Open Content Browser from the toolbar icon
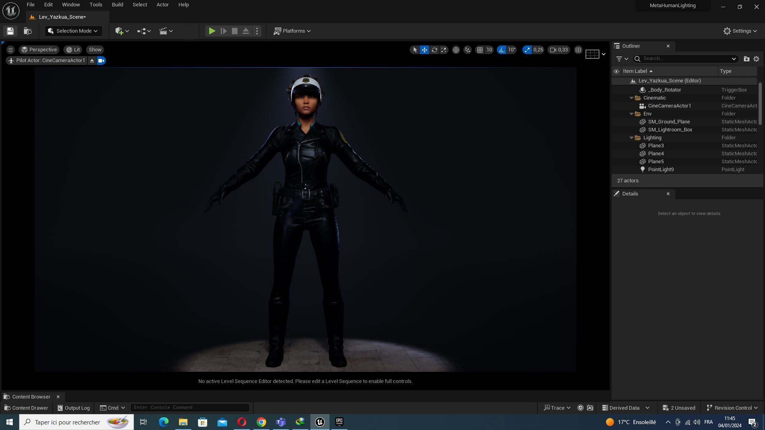Screen dimensions: 765x430 click(x=27, y=31)
